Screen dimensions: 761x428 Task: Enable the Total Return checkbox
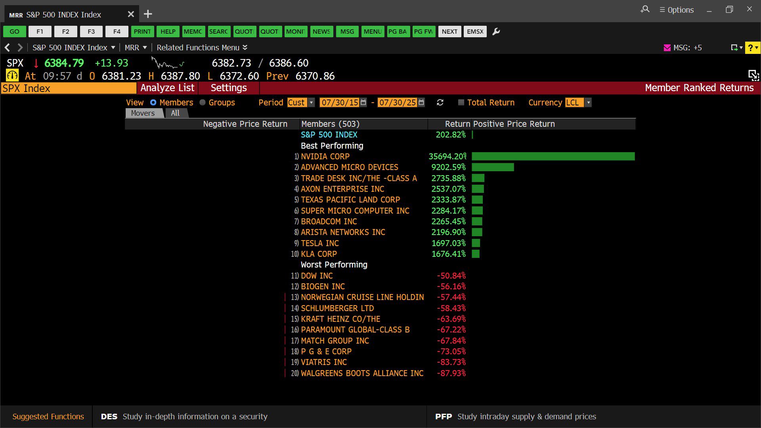click(x=461, y=103)
